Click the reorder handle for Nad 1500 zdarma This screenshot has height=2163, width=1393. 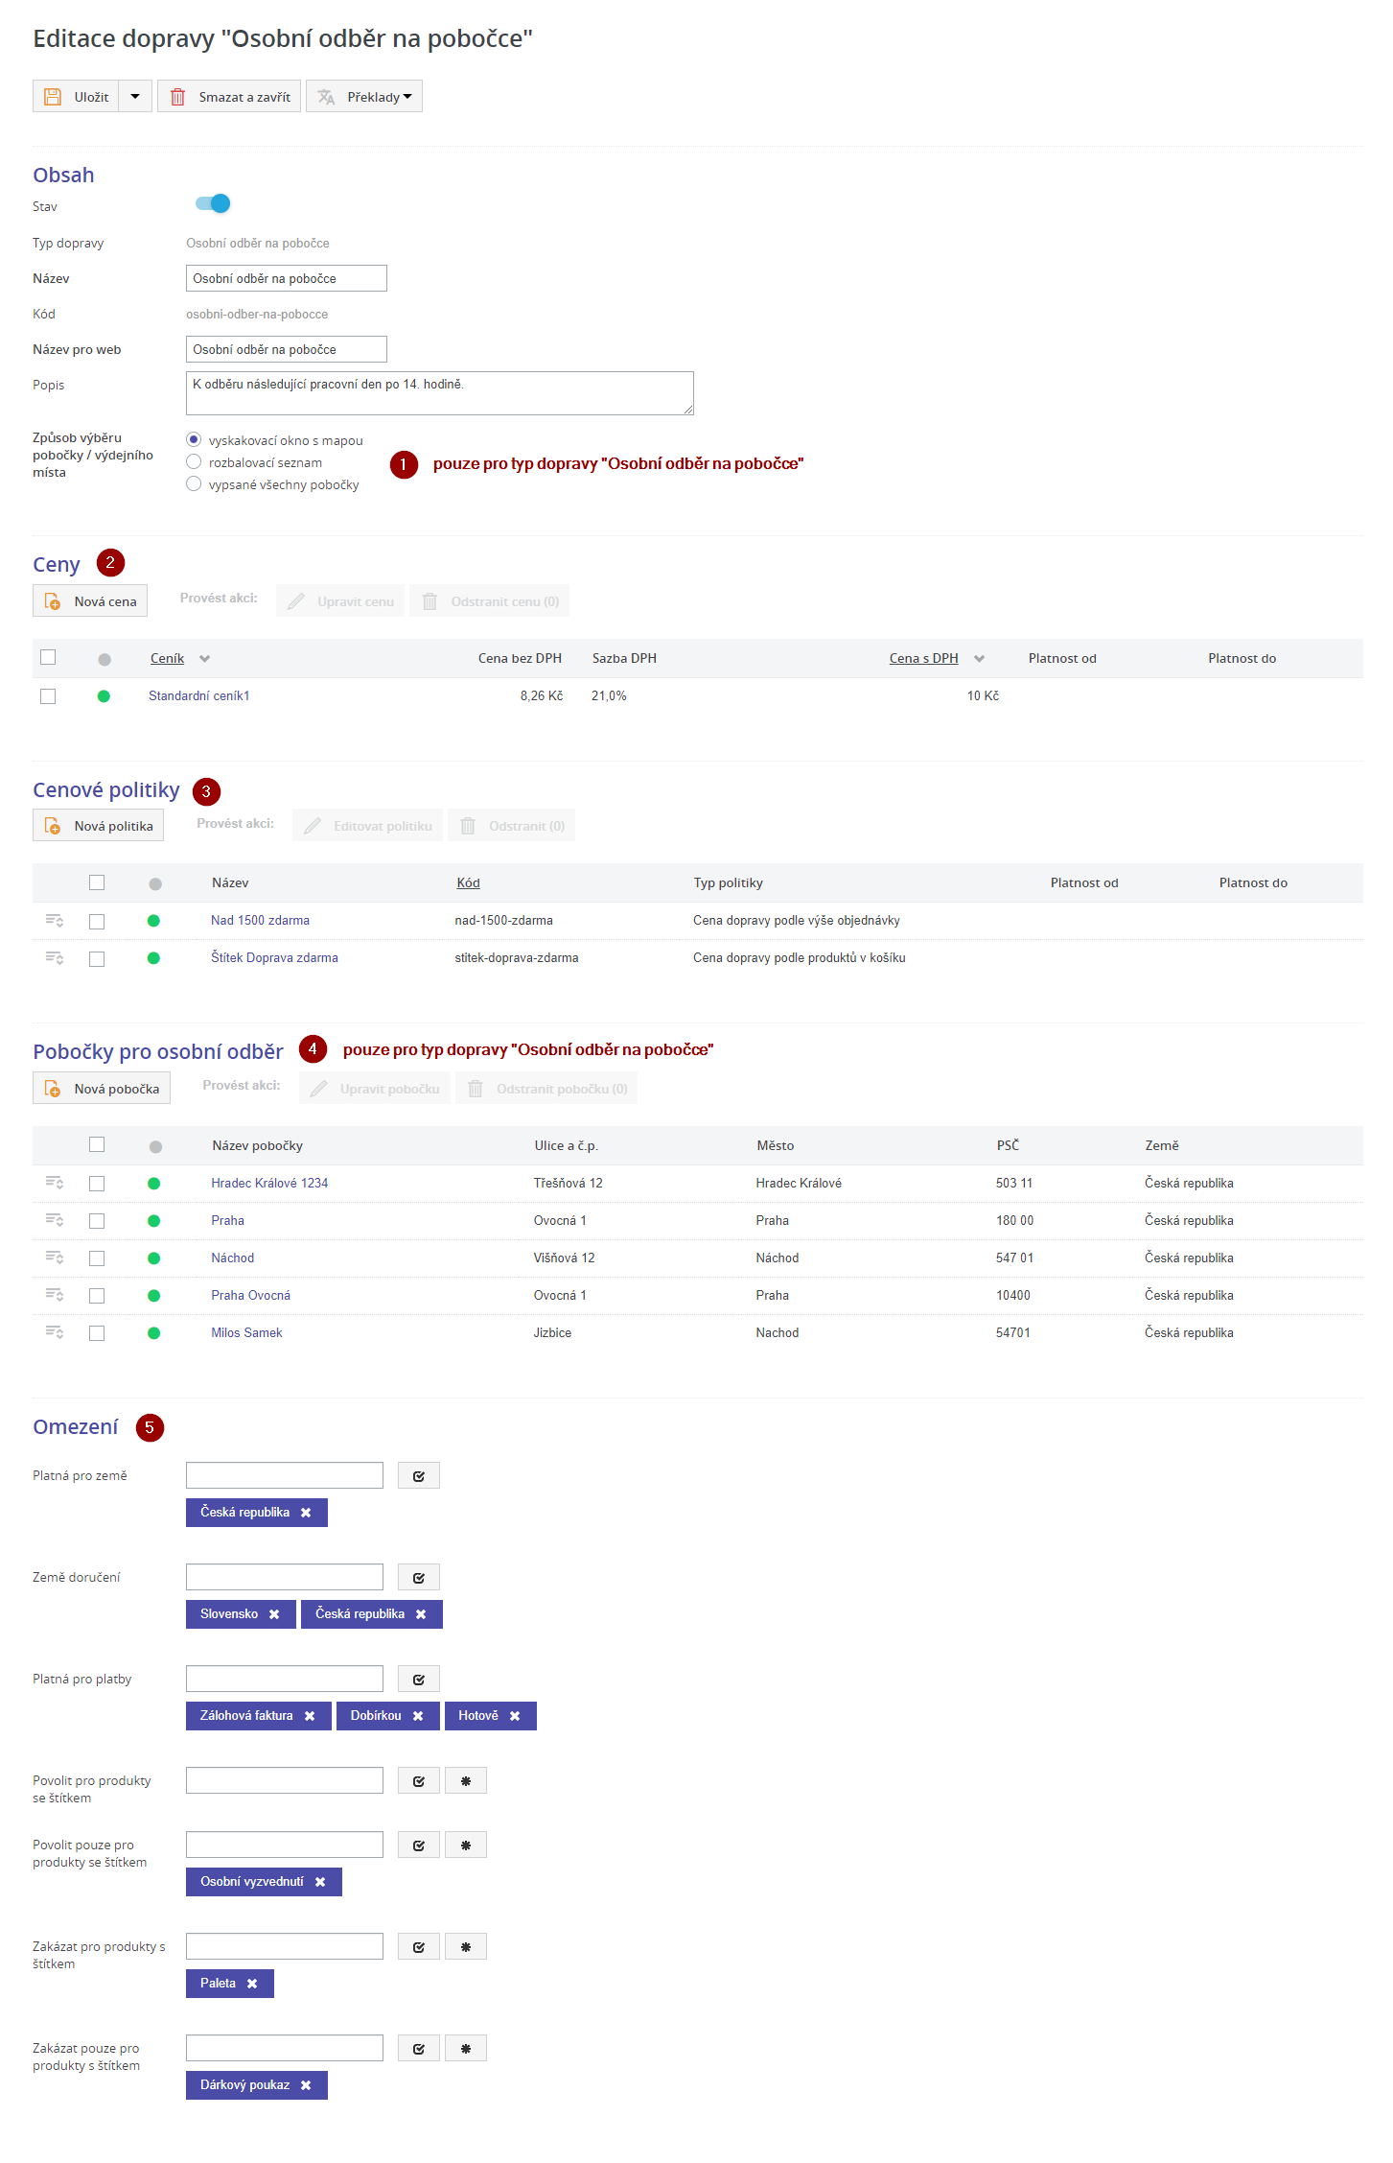(x=55, y=921)
